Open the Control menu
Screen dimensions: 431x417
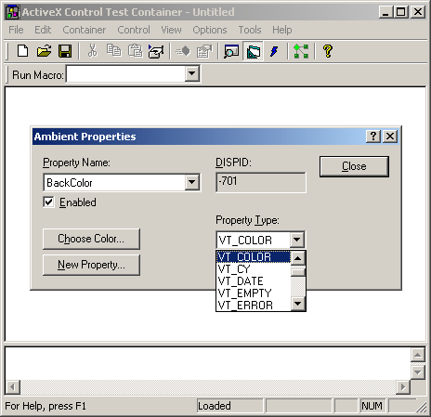pyautogui.click(x=134, y=30)
